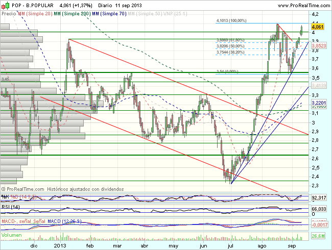This screenshot has width=332, height=250.
Task: Select the 3,8206 (50,00%) Fibonacci label
Action: 230,46
